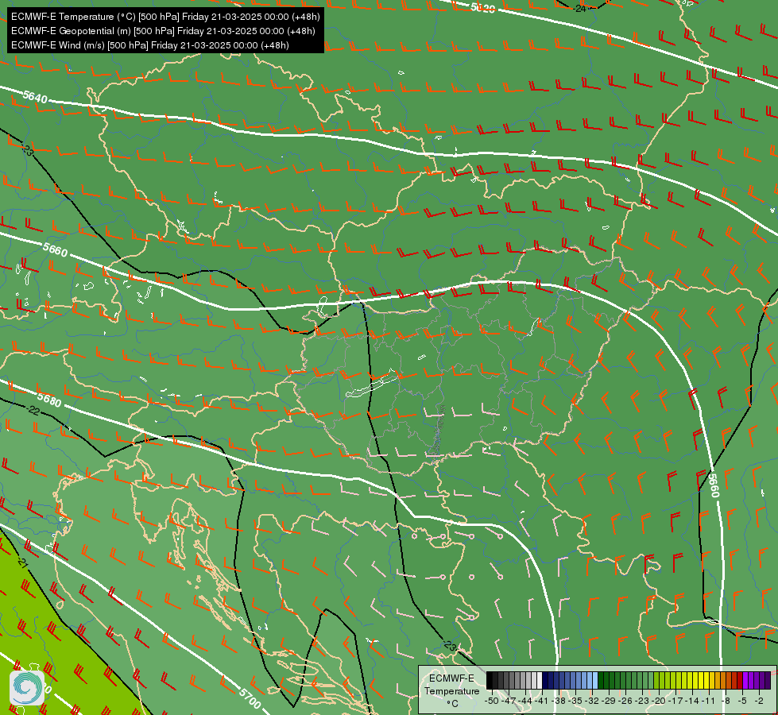
Task: Click the -20 legend tick label
Action: click(x=660, y=701)
